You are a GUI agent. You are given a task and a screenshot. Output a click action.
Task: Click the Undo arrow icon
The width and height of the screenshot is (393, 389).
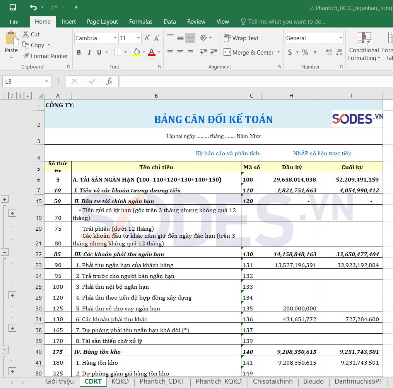[x=33, y=7]
